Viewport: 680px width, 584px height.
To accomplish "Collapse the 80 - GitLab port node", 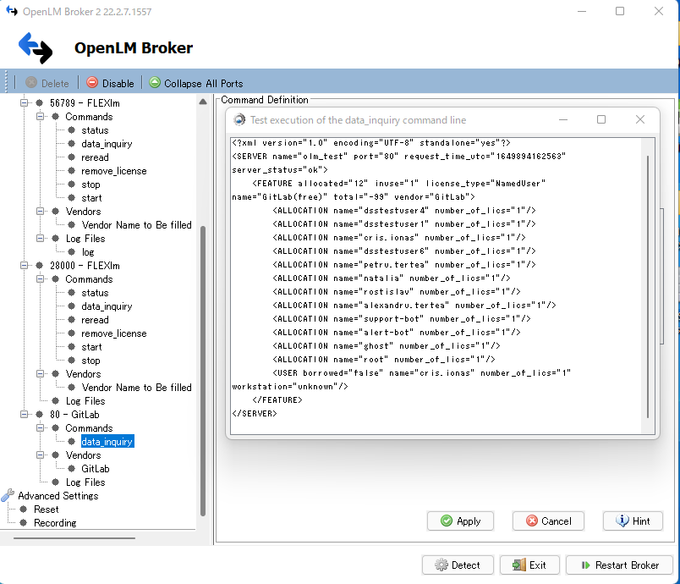I will 25,414.
